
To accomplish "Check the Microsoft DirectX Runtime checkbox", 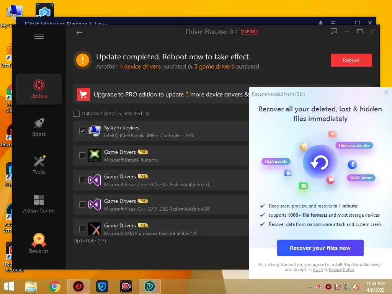I will (x=82, y=155).
